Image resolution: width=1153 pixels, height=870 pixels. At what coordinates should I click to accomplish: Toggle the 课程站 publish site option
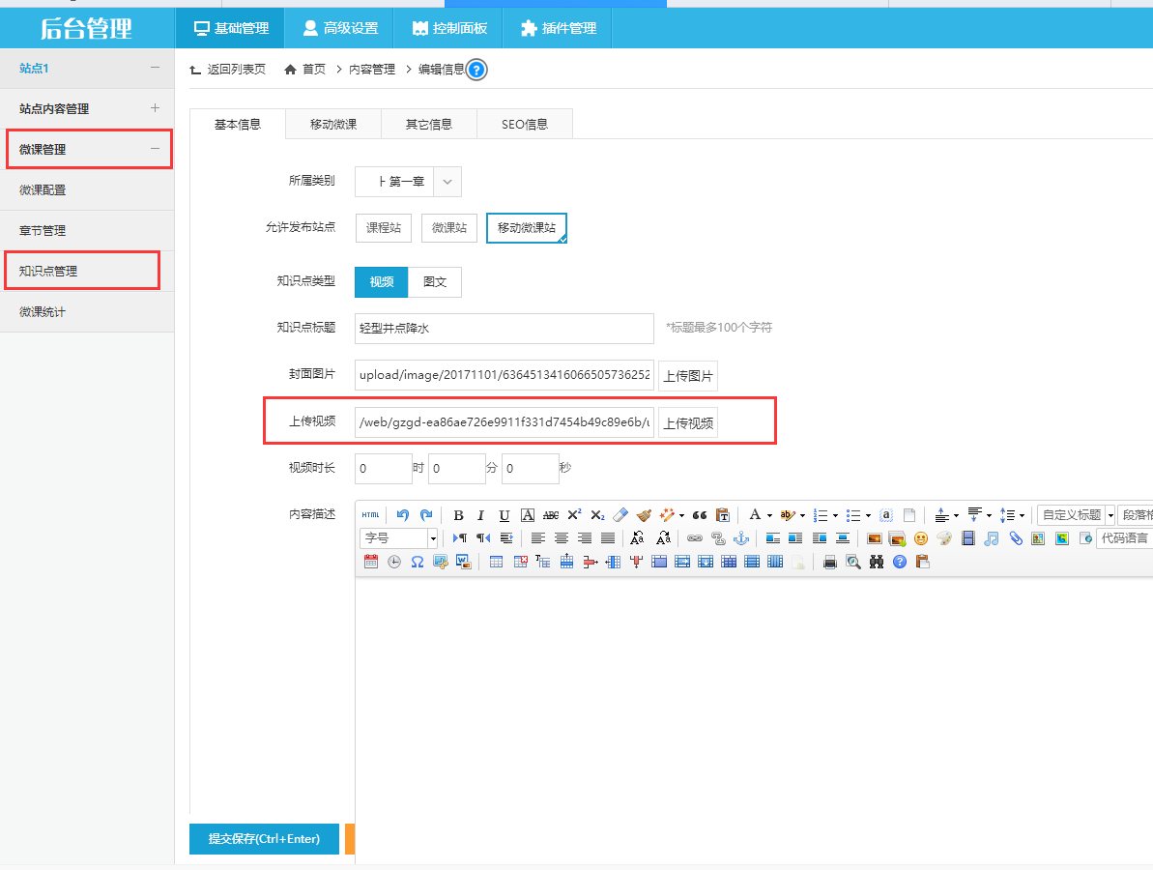384,228
